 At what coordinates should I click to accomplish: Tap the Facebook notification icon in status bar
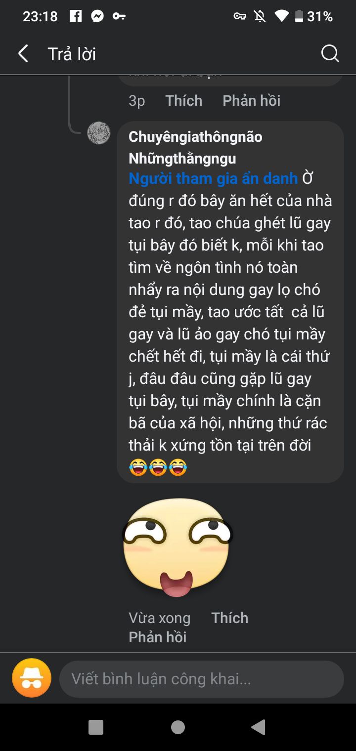(x=76, y=16)
